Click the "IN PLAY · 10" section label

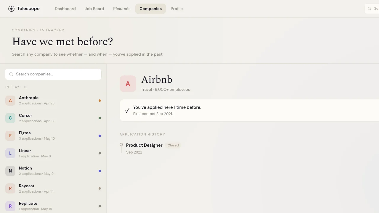click(x=16, y=87)
